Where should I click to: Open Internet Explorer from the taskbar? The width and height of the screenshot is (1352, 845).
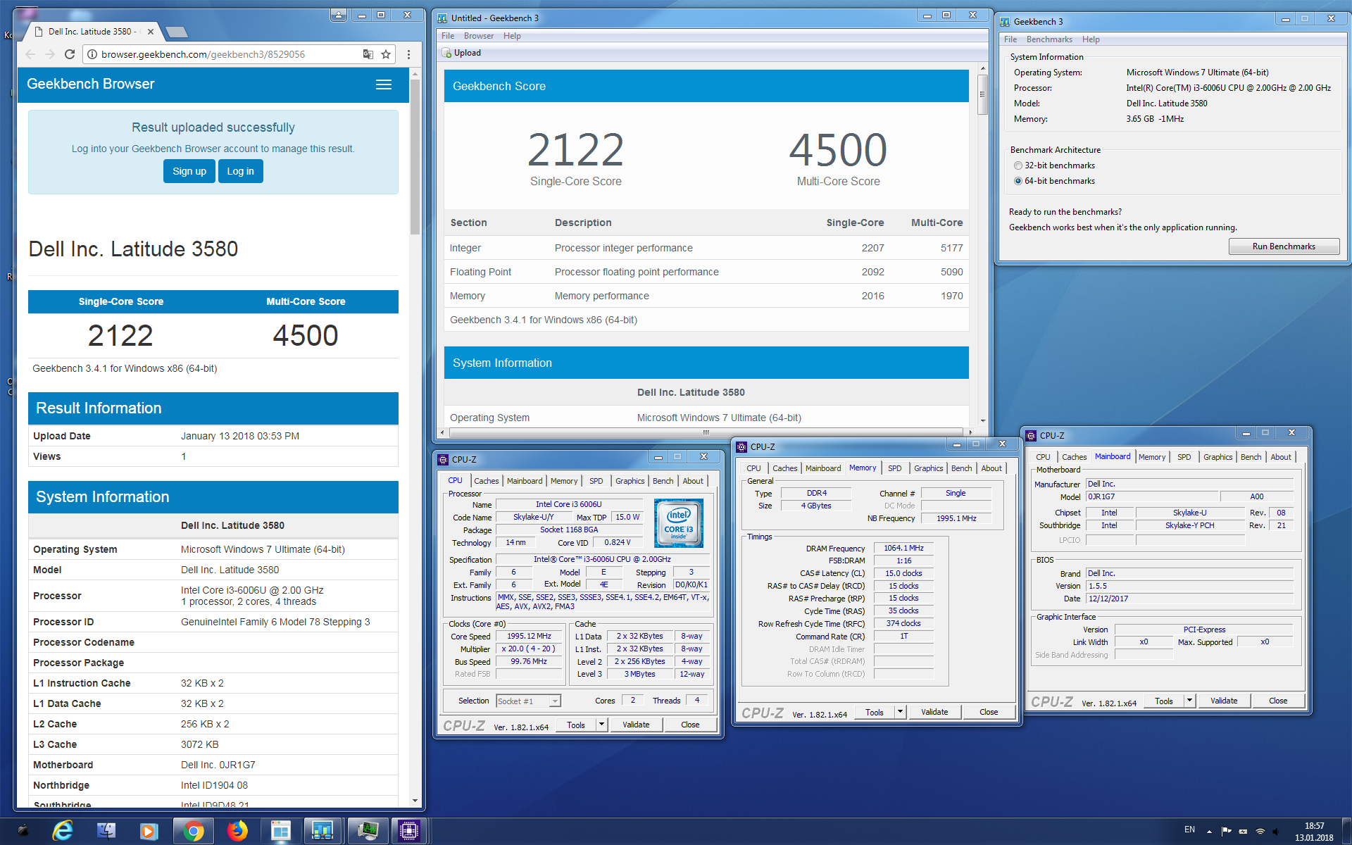coord(63,831)
